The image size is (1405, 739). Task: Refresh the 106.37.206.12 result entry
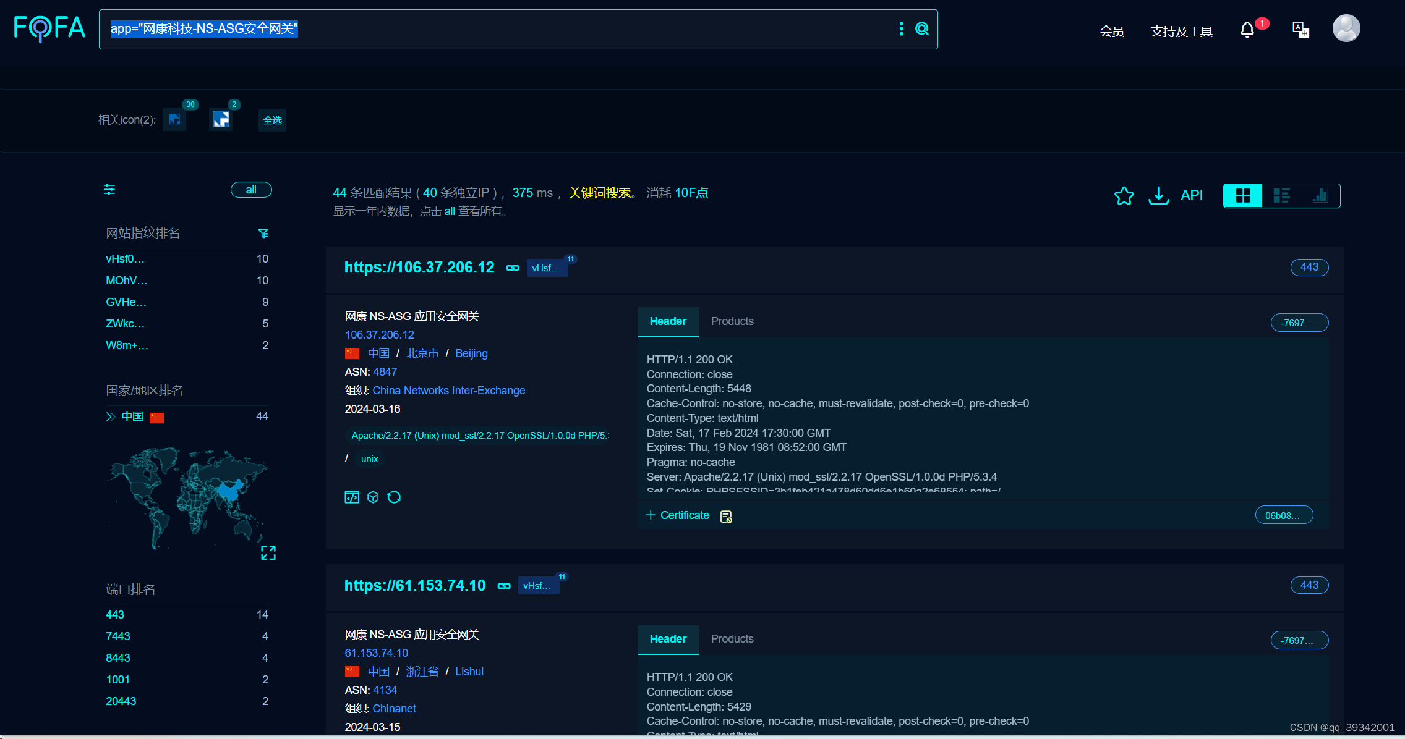[394, 497]
